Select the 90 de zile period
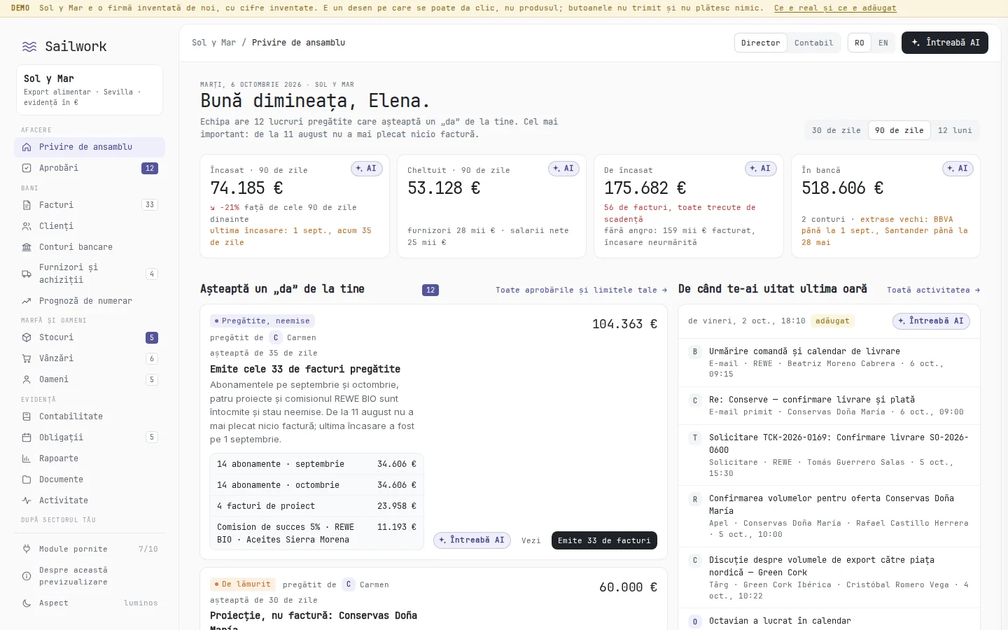Viewport: 1008px width, 630px height. pos(899,130)
